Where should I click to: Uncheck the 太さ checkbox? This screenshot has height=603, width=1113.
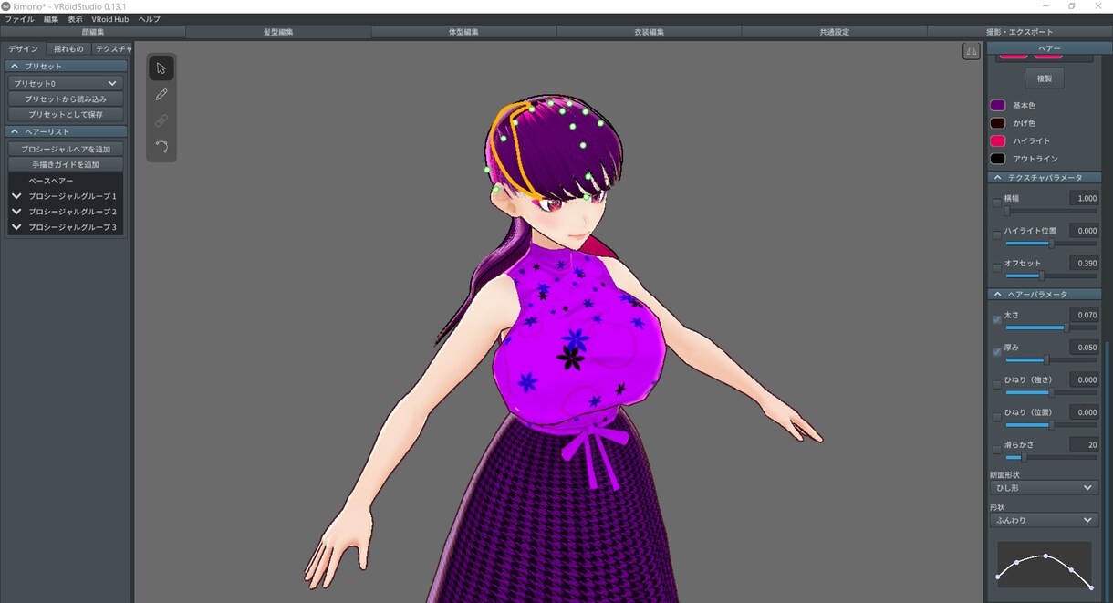tap(996, 319)
